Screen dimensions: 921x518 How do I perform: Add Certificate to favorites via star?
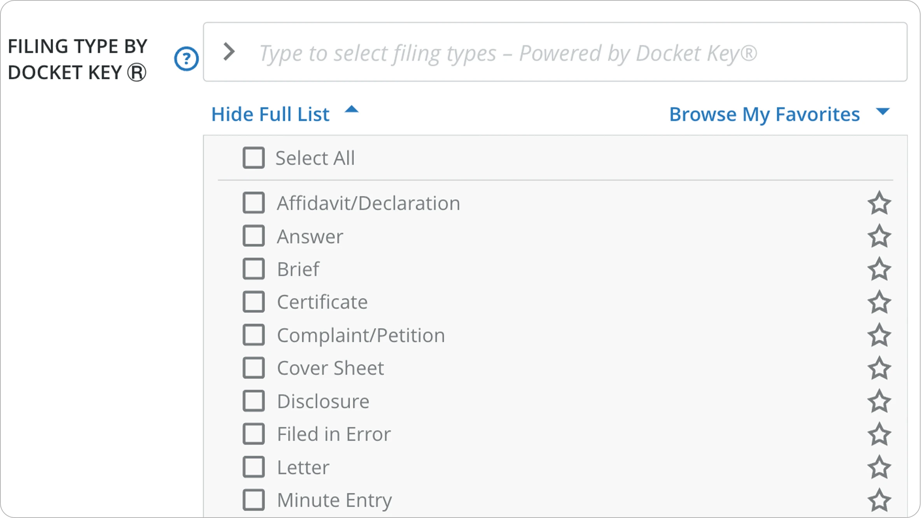(879, 302)
